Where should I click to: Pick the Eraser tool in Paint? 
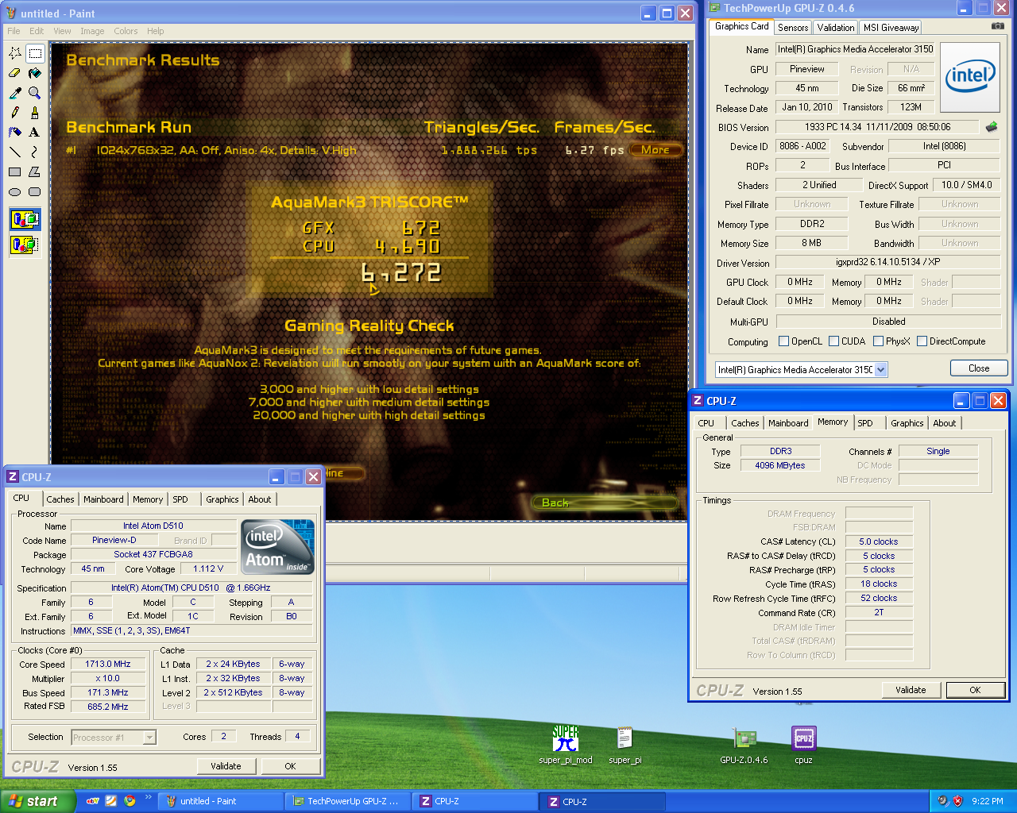(14, 73)
